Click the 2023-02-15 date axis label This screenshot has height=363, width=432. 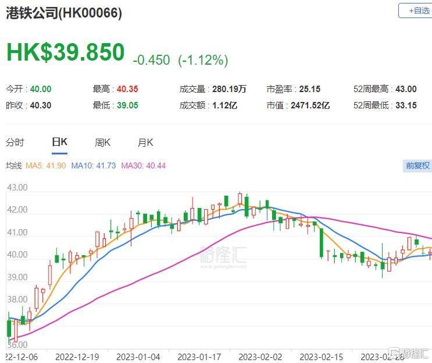coord(322,357)
